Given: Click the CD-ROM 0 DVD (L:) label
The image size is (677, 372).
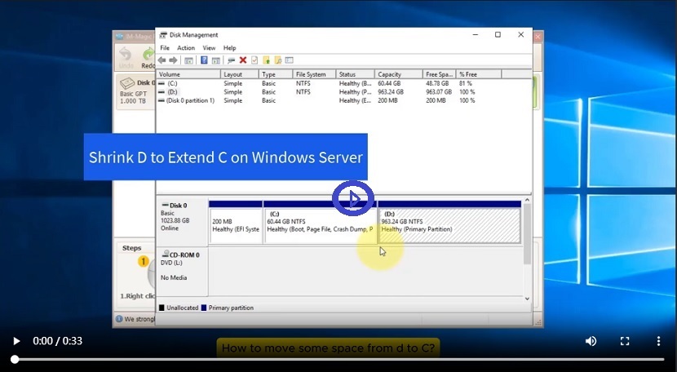Looking at the screenshot, I should tap(182, 272).
